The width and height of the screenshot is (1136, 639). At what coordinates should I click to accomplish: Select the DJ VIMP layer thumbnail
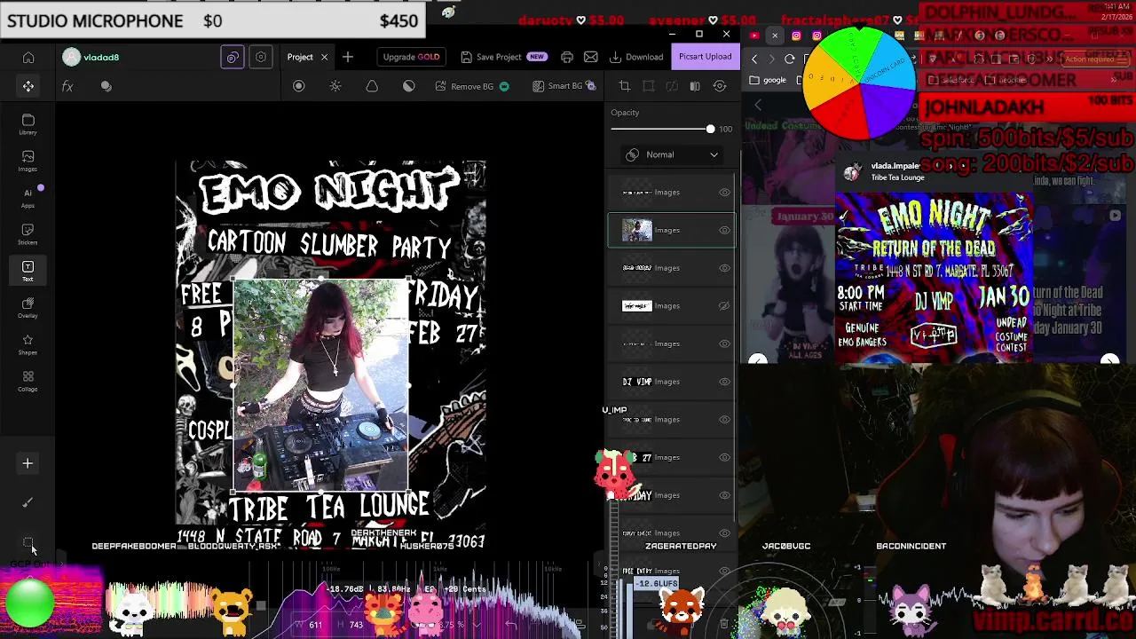click(636, 382)
